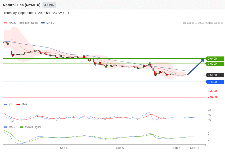The image size is (225, 152).
Task: Click the MA 20 + Bollinger Bands legend label
Action: pyautogui.click(x=23, y=23)
